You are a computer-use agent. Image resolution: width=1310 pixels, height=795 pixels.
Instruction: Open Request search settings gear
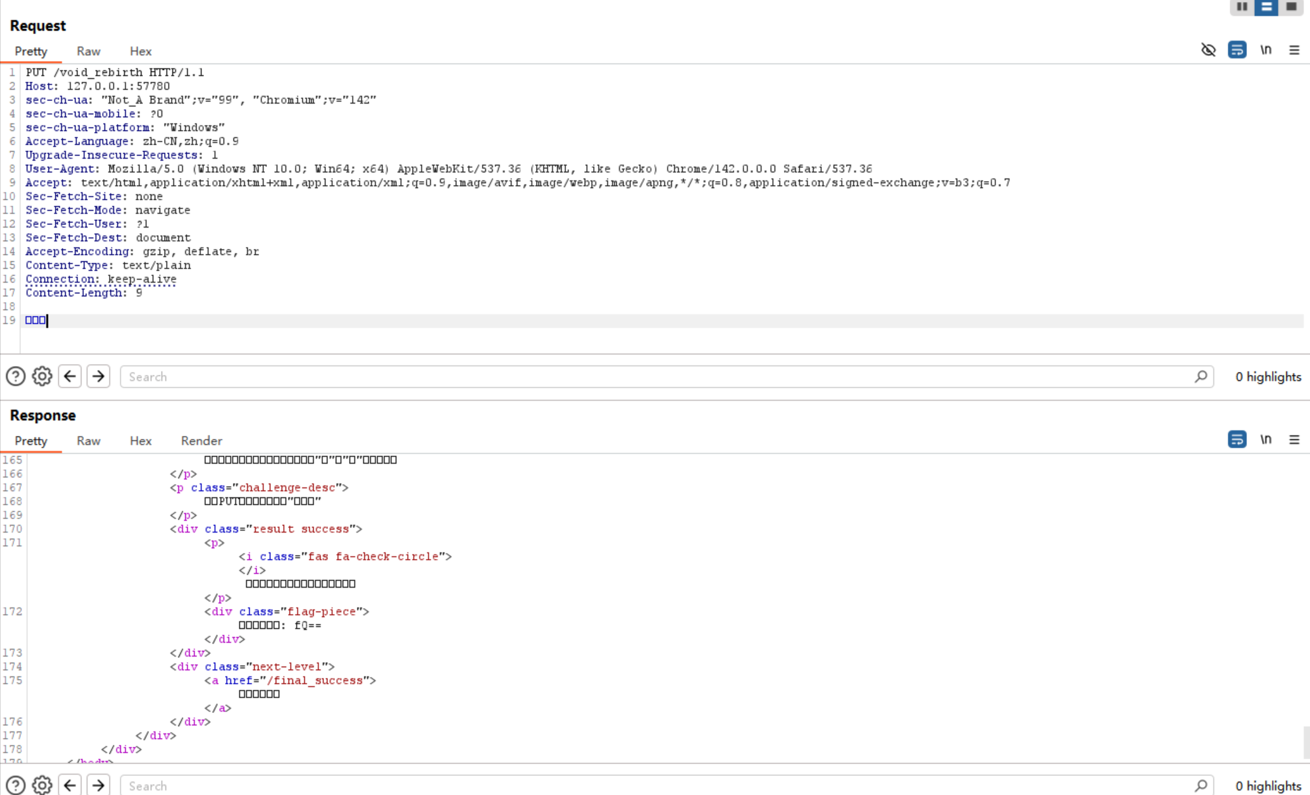(42, 377)
